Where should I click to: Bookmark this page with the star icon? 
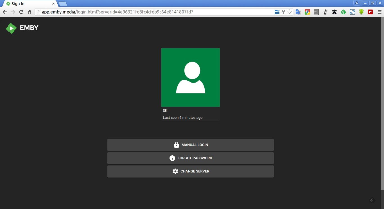(289, 12)
